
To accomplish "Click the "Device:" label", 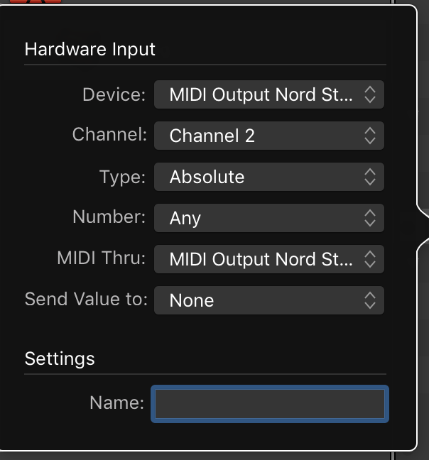I will tap(114, 94).
